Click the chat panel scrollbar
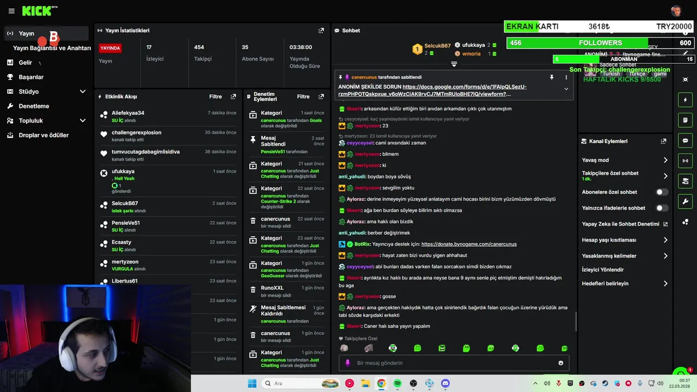Image resolution: width=697 pixels, height=392 pixels. 576,321
